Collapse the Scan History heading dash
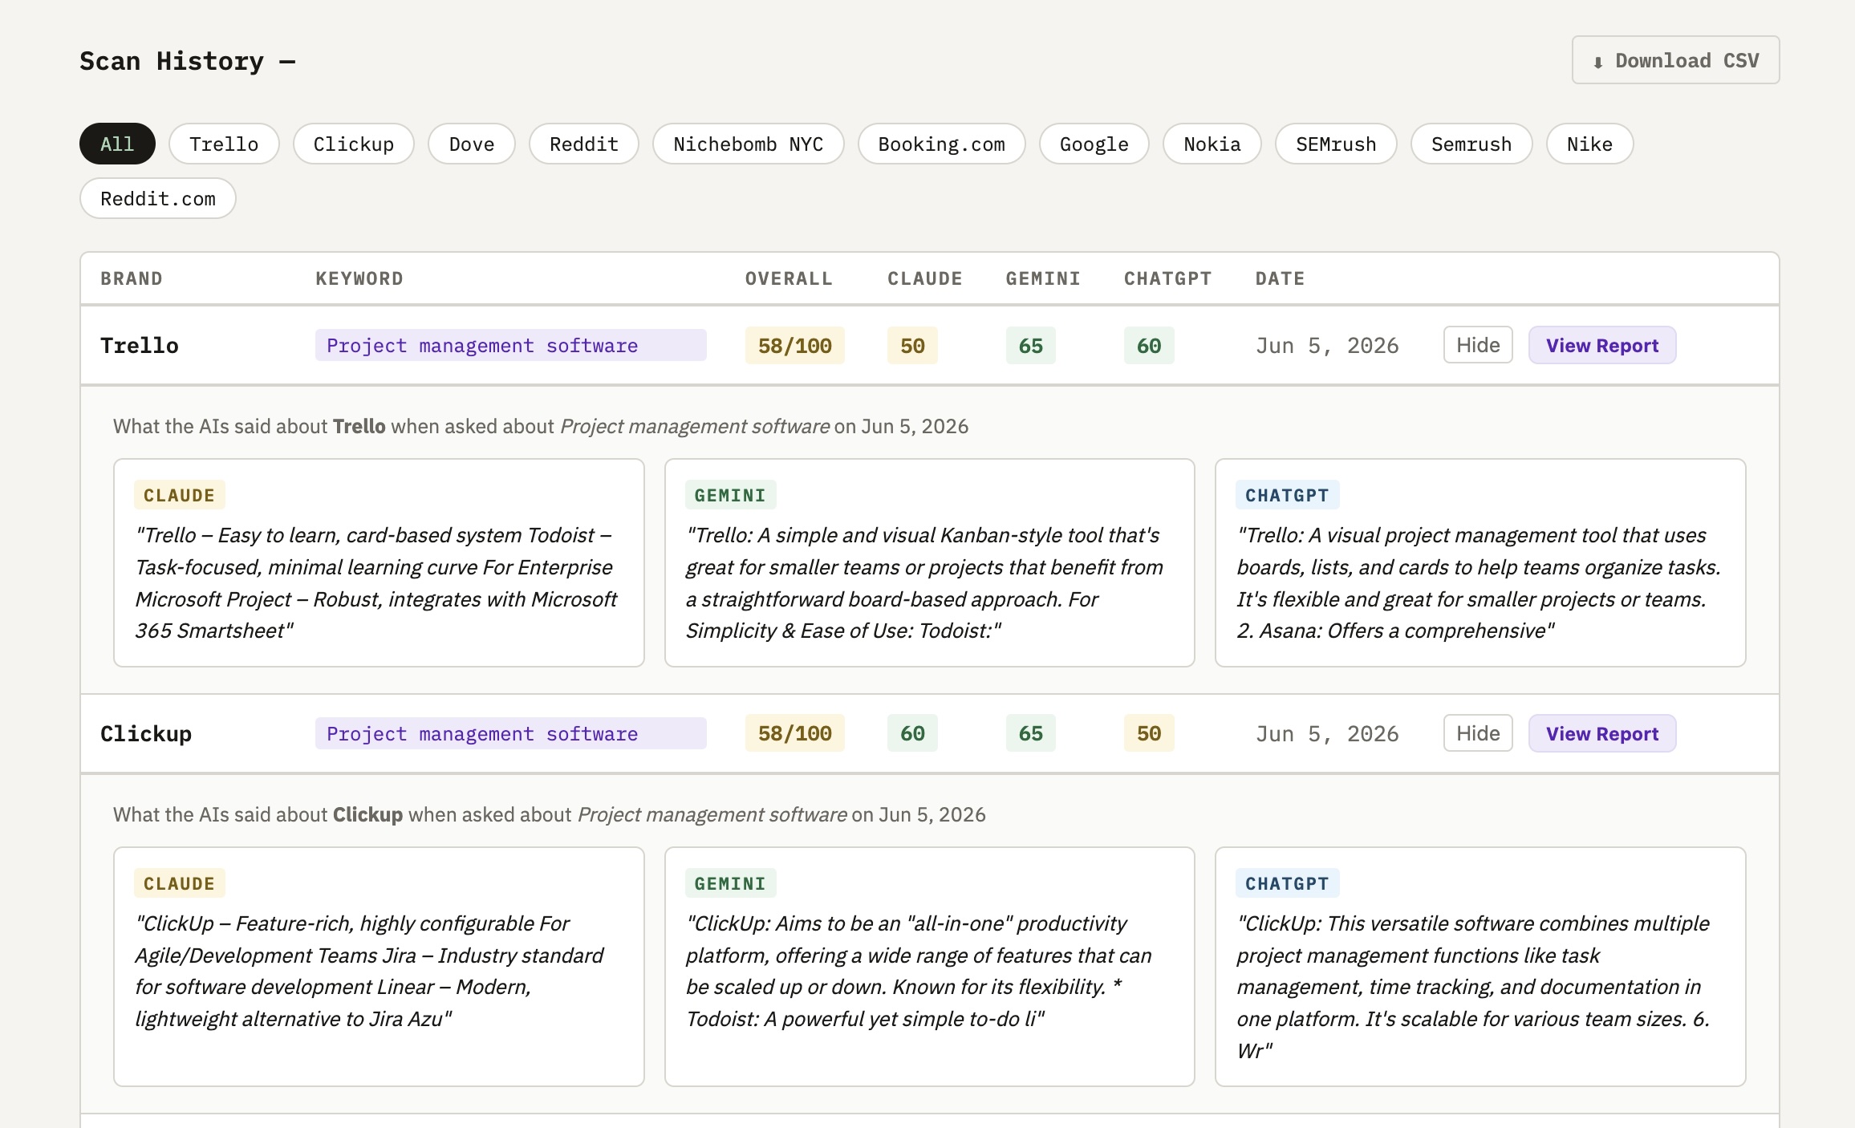 (287, 62)
